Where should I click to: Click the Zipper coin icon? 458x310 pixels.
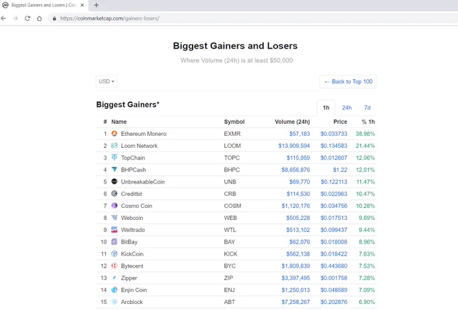point(115,278)
